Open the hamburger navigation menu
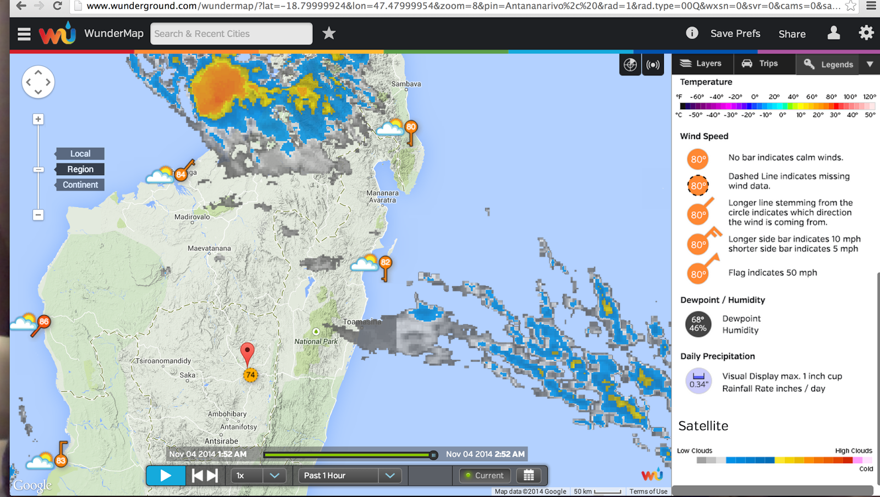This screenshot has height=497, width=880. (24, 33)
